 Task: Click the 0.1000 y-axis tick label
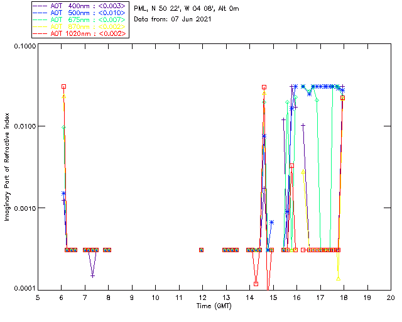pyautogui.click(x=24, y=46)
